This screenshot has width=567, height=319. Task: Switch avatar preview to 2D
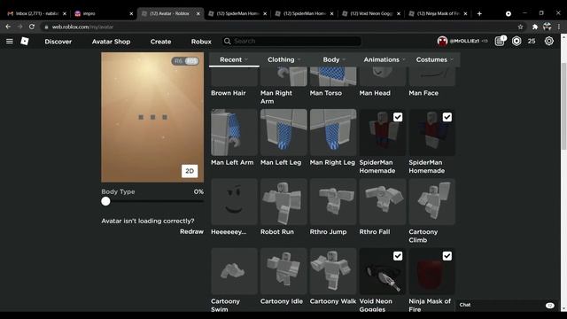[x=190, y=171]
